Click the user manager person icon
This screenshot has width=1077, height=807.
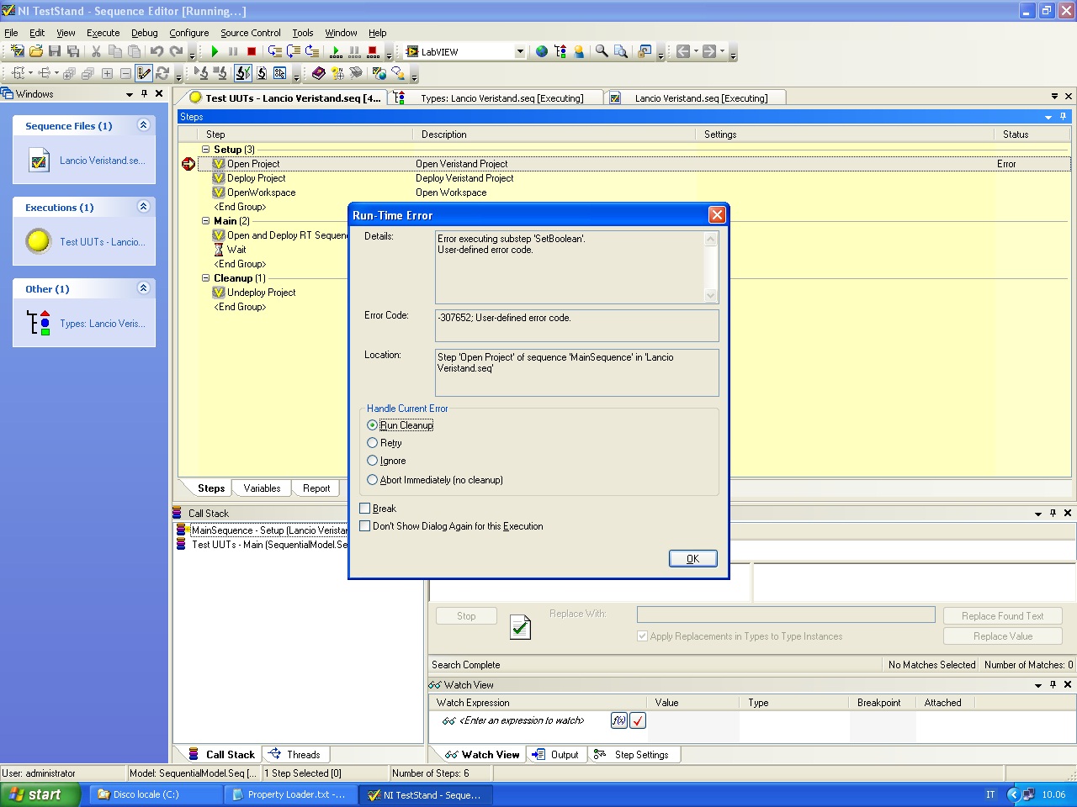click(579, 51)
